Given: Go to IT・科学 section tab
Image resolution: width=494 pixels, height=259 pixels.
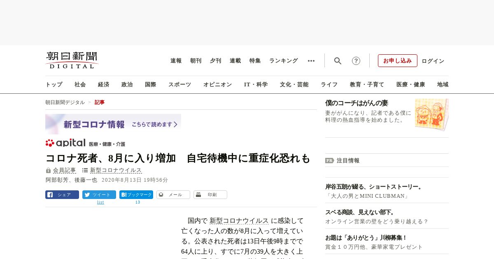Looking at the screenshot, I should pos(256,85).
